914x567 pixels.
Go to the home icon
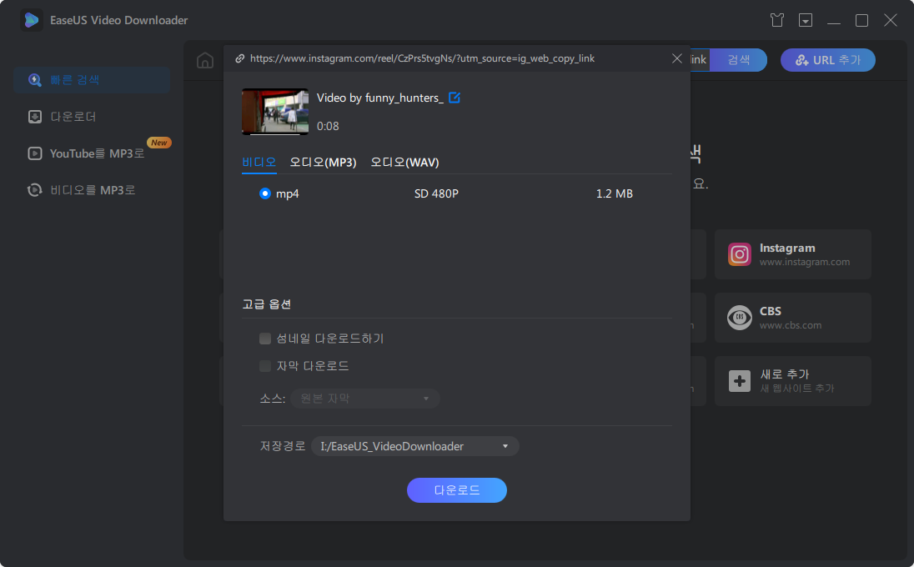pos(205,60)
